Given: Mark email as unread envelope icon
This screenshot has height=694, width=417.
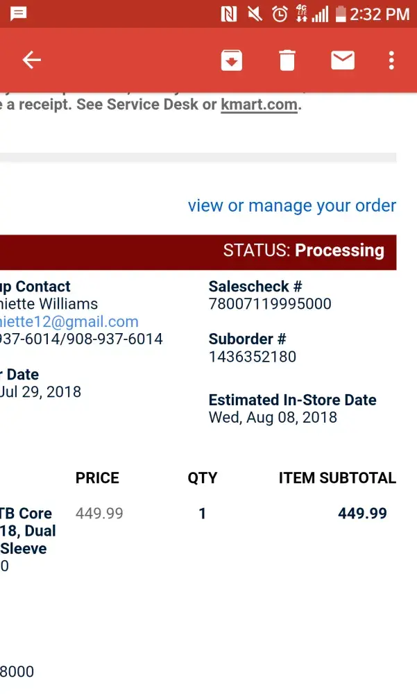Looking at the screenshot, I should (343, 60).
